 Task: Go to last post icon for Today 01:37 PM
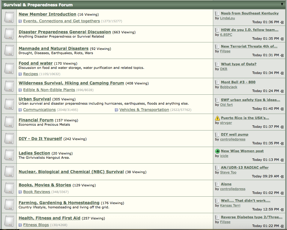pyautogui.click(x=282, y=127)
